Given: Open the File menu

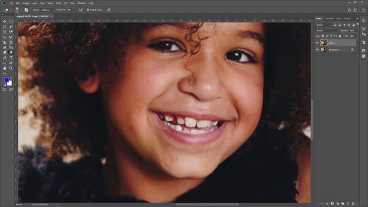Looking at the screenshot, I should (x=11, y=3).
